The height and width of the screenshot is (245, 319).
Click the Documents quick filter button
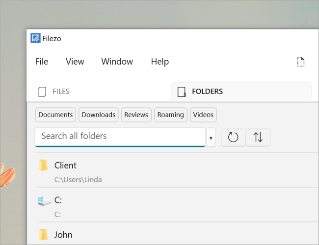pyautogui.click(x=56, y=115)
